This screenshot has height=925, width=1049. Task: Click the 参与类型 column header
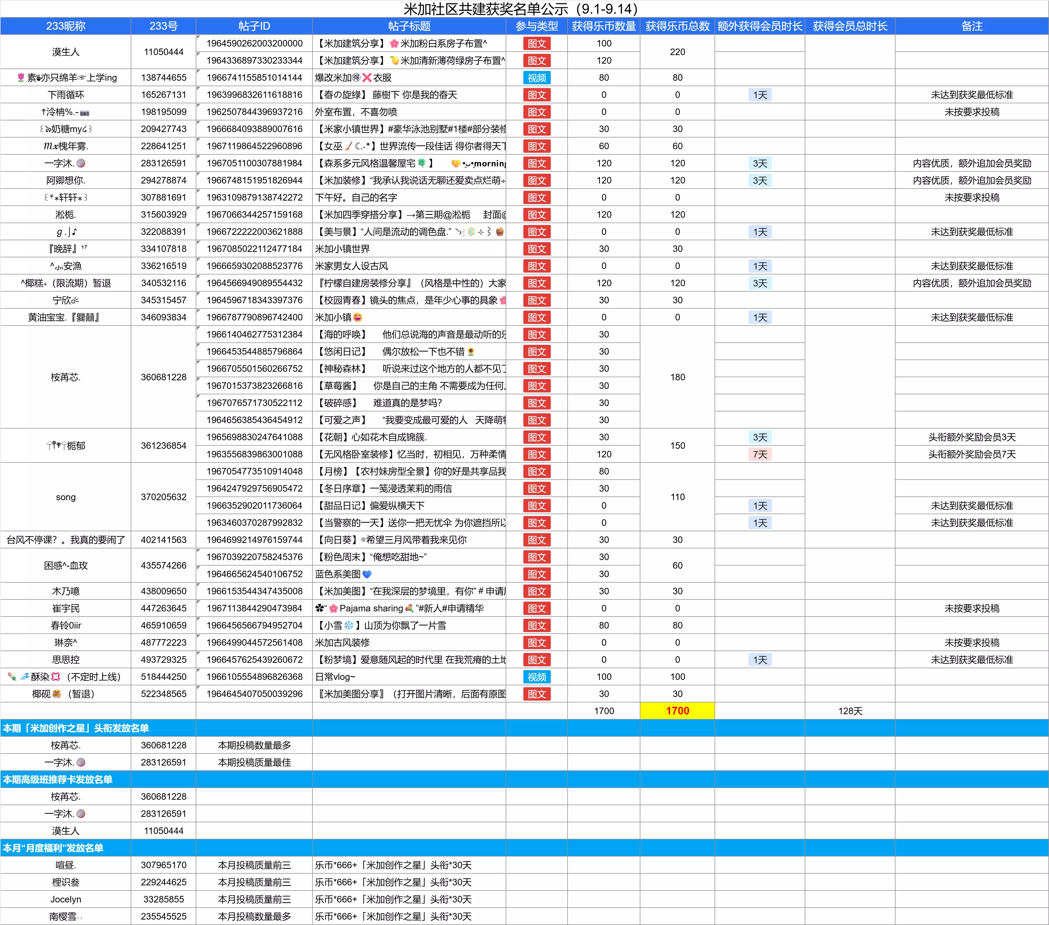coord(536,26)
